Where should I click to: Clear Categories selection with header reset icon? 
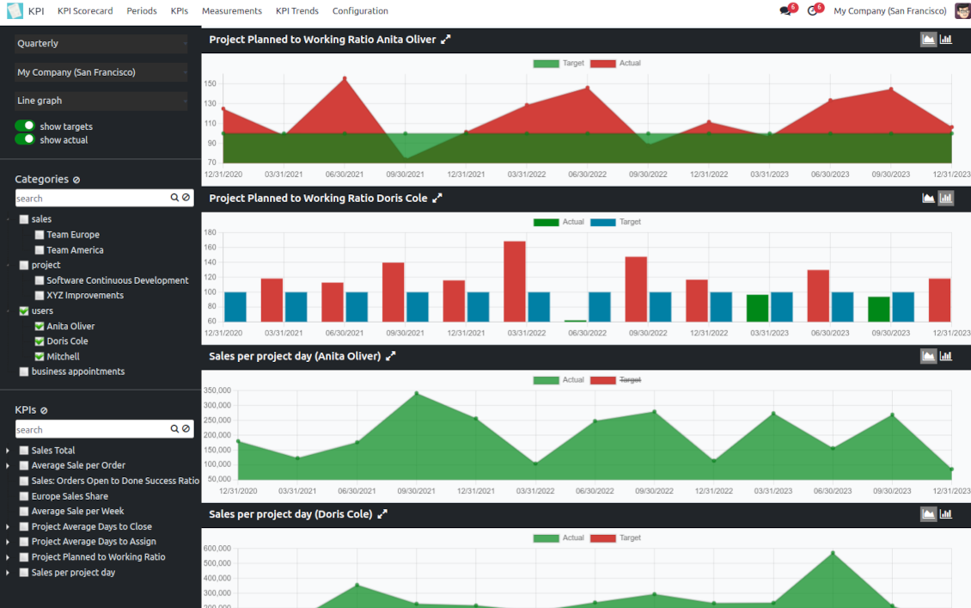(x=76, y=180)
